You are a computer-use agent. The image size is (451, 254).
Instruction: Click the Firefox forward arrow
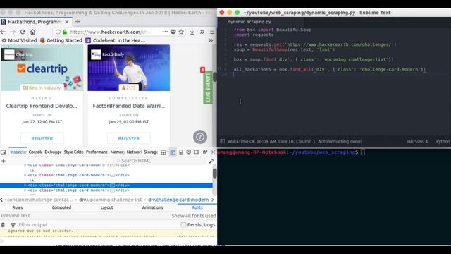pos(13,32)
